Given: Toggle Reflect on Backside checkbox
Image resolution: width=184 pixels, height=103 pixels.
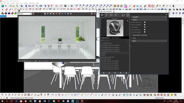Looking at the screenshot, I should pyautogui.click(x=145, y=25).
